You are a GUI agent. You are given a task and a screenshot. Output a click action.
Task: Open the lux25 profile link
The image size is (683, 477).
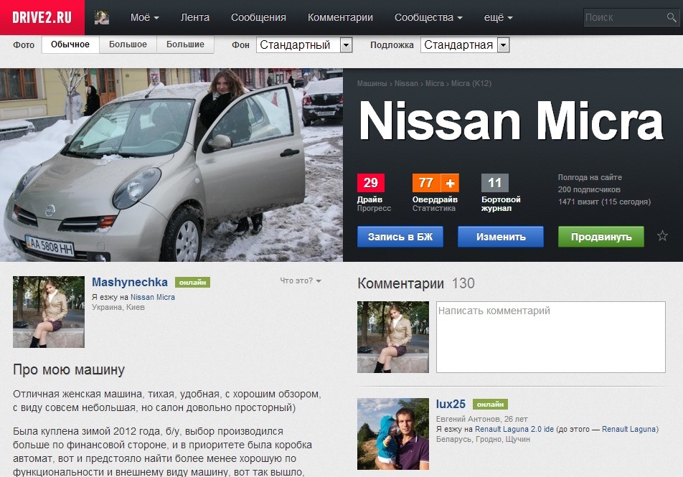point(451,405)
